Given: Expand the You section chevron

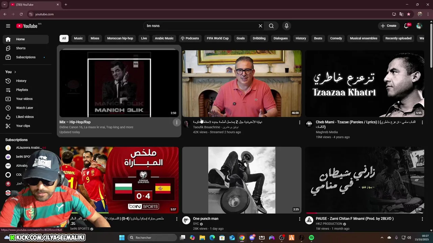Looking at the screenshot, I should tap(15, 72).
